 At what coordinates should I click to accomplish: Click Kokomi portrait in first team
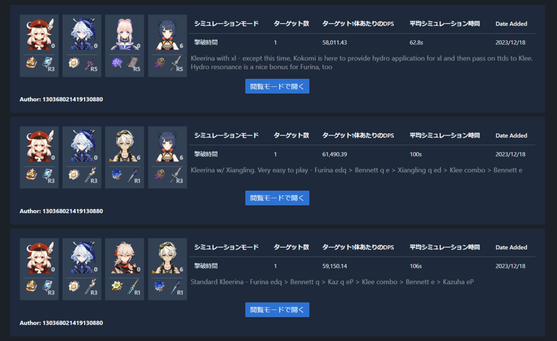click(125, 34)
